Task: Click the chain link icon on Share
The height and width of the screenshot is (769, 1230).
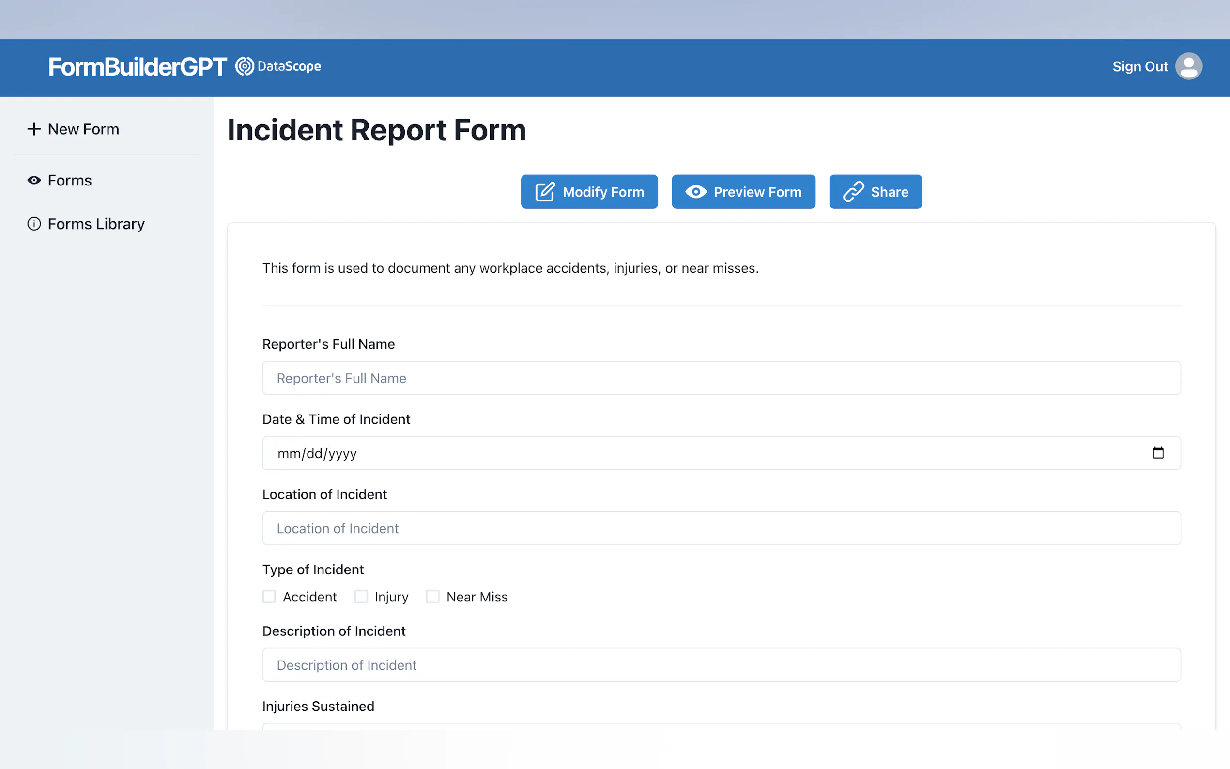Action: (853, 192)
